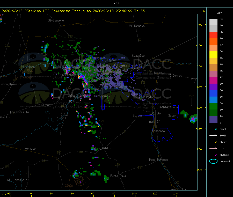This screenshot has width=233, height=197.
Task: Select the slate 5-10 dBZ swatch
Action: tap(213, 119)
